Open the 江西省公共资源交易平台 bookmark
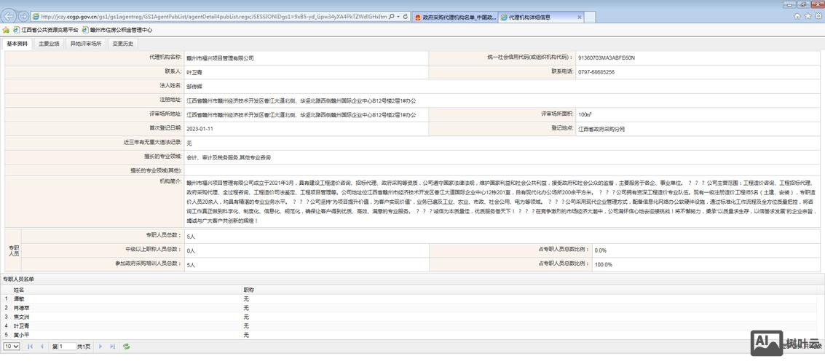Image resolution: width=825 pixels, height=364 pixels. pyautogui.click(x=46, y=30)
